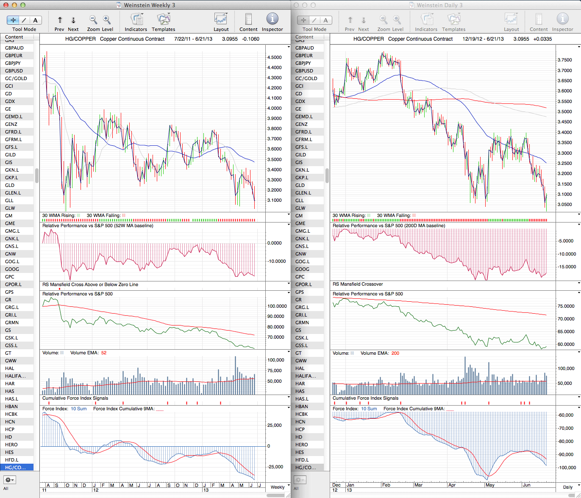Click the Next arrow in Weekly window toolbar
The image size is (581, 498).
point(73,20)
